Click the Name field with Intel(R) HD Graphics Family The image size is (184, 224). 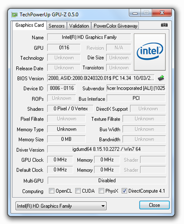pyautogui.click(x=89, y=37)
